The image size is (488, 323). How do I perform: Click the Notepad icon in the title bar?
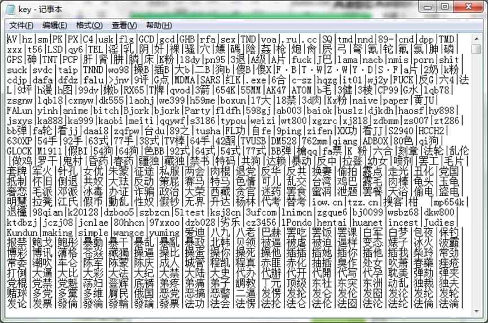click(11, 10)
